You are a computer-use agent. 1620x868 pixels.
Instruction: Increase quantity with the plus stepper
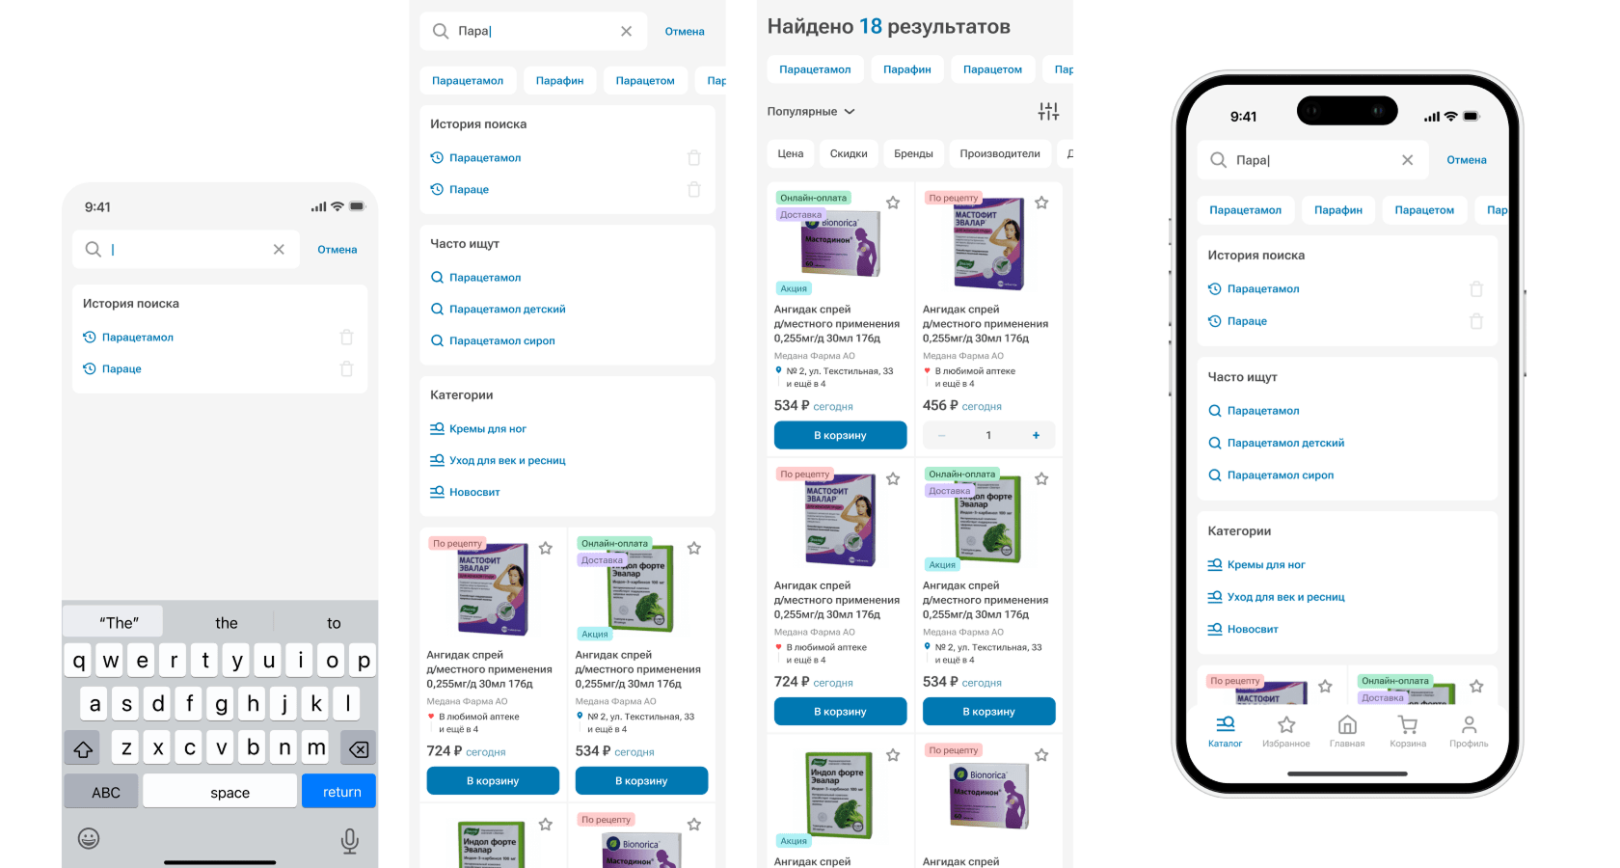[x=1036, y=435]
